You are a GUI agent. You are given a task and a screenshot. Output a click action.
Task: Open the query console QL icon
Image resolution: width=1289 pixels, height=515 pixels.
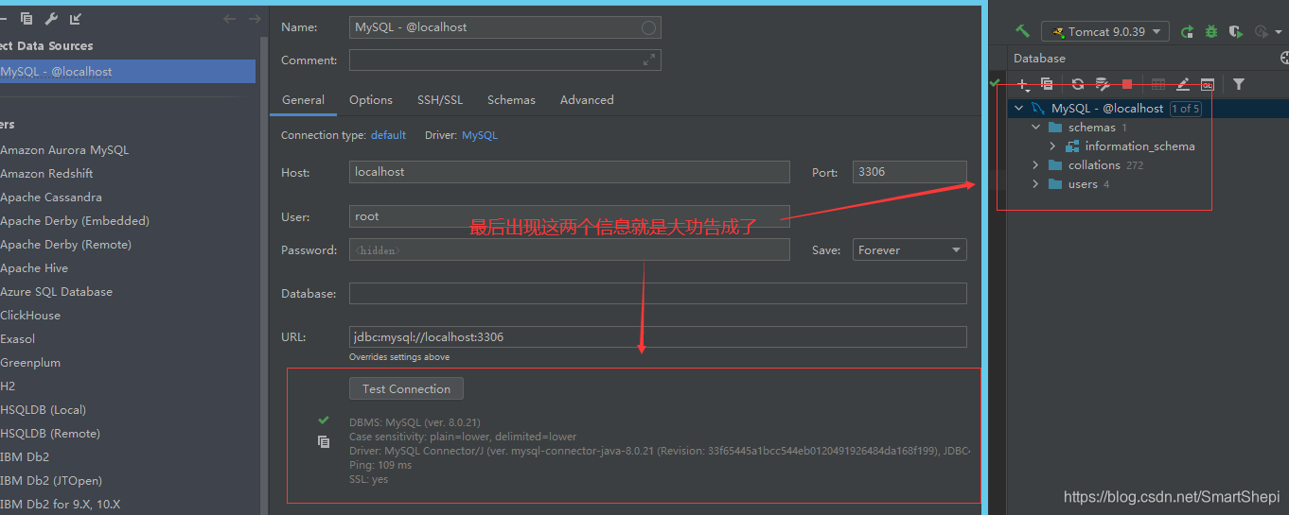[x=1207, y=84]
